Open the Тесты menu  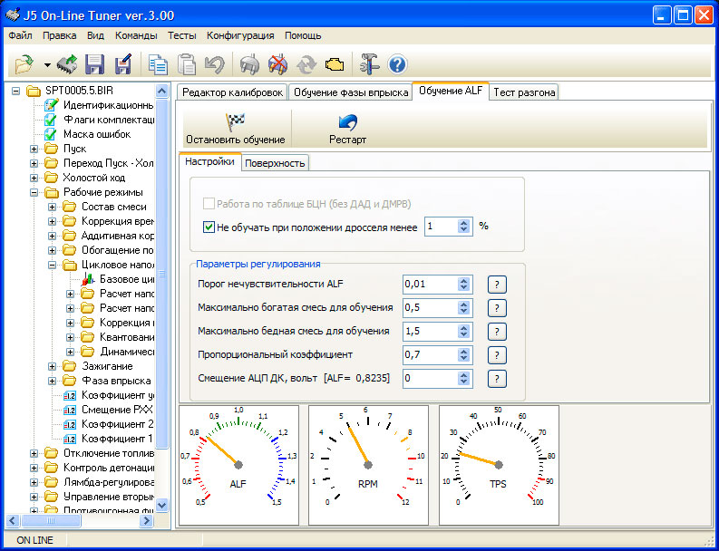181,35
